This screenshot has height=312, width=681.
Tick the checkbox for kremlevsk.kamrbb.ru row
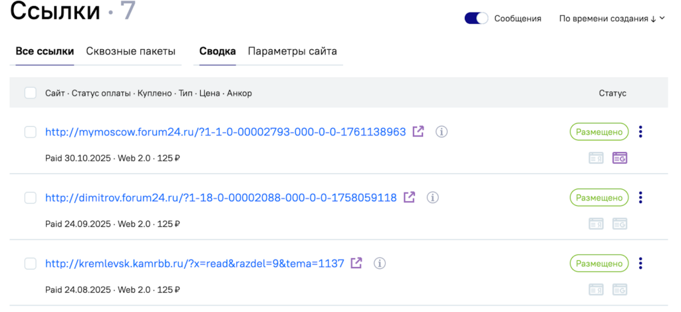(x=30, y=264)
